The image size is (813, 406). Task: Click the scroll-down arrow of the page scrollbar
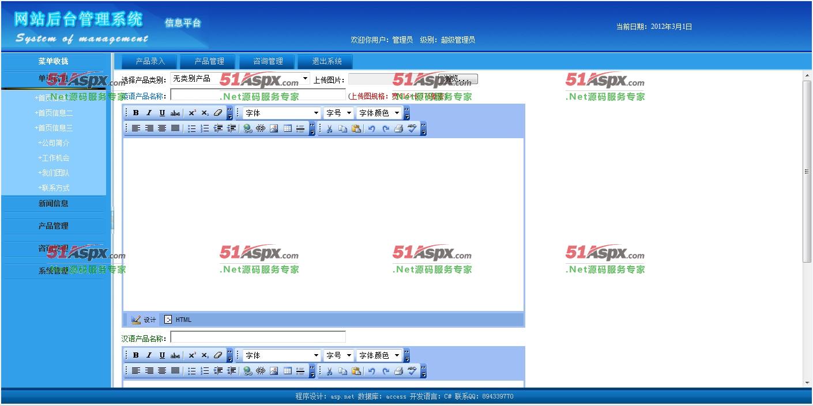click(x=807, y=383)
